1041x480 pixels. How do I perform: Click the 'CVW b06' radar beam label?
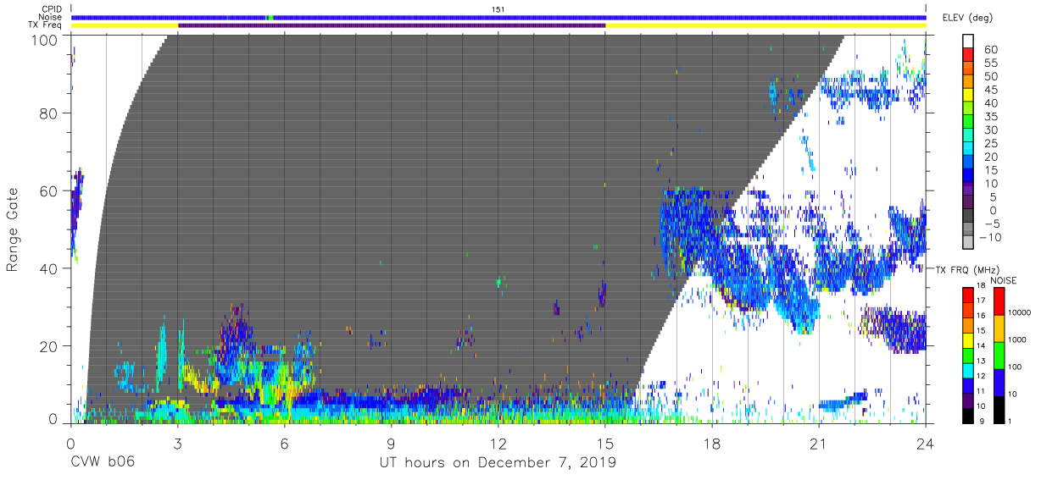[103, 463]
